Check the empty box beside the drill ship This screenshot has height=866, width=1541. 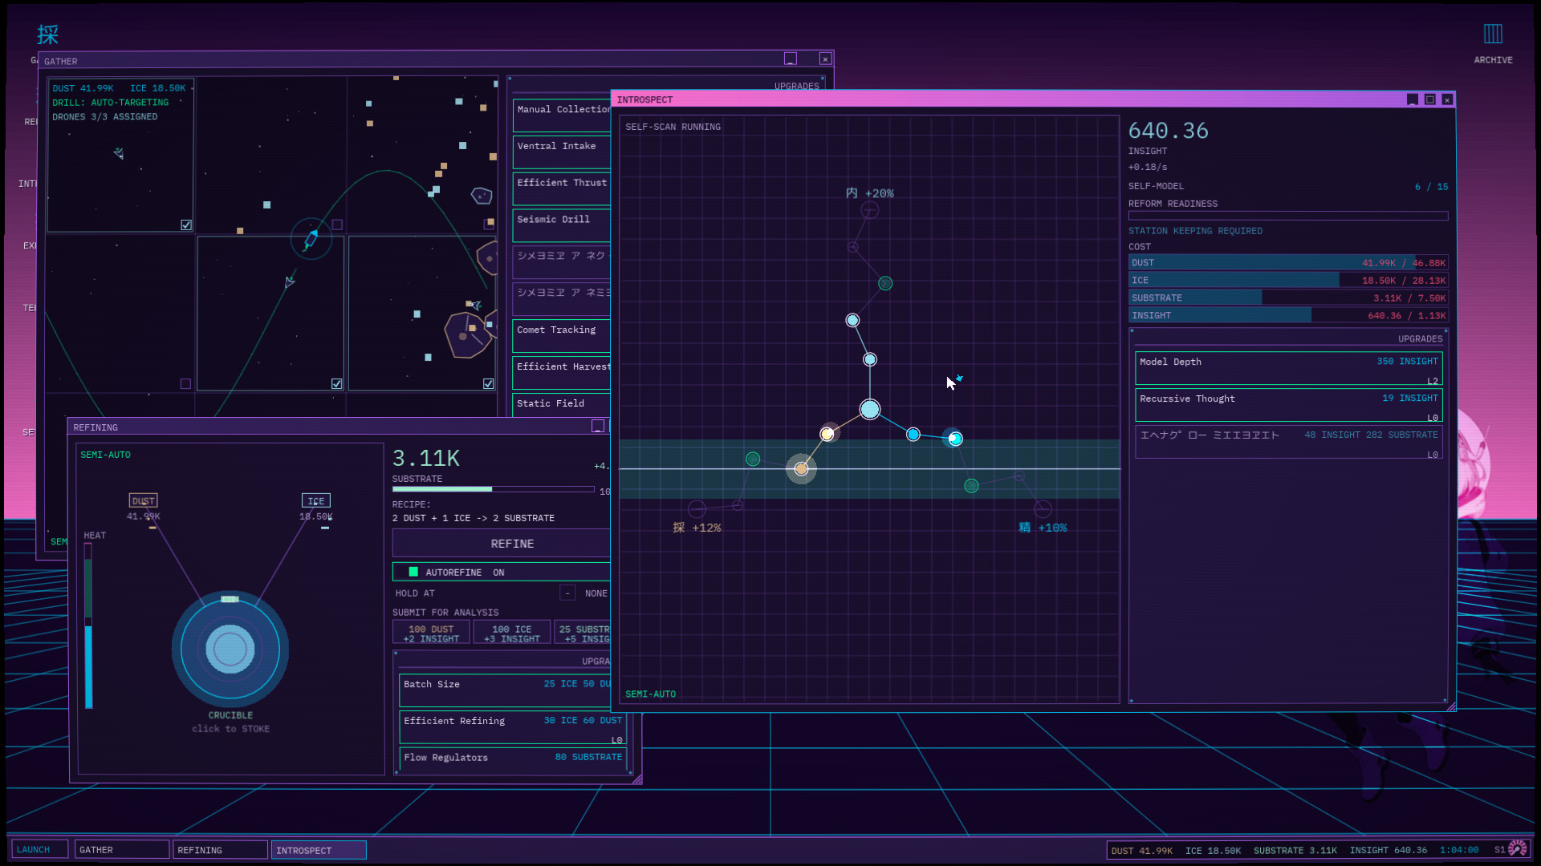pos(337,225)
